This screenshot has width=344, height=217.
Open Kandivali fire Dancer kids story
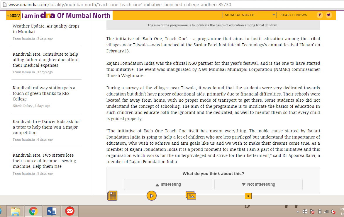pyautogui.click(x=46, y=127)
